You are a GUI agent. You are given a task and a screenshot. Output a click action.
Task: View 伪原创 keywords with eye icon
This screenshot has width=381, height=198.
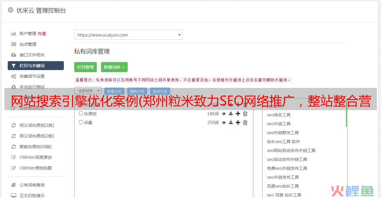click(x=224, y=114)
